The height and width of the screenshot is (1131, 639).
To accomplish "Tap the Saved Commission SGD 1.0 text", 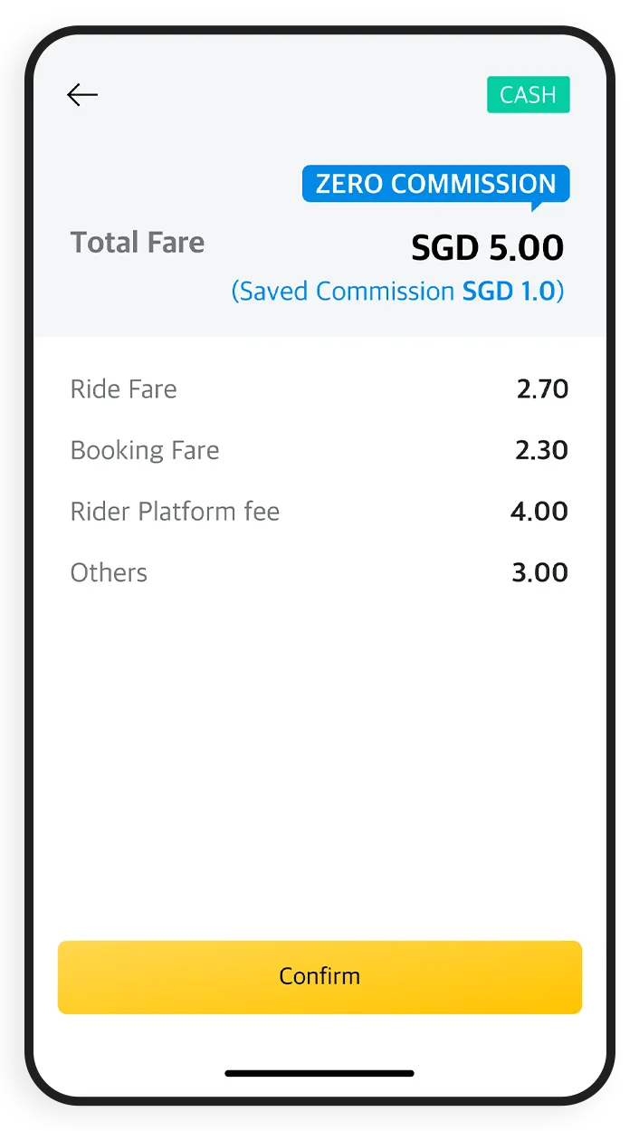I will coord(397,292).
